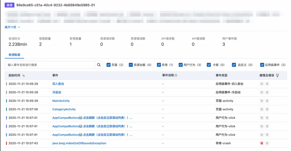Click the 页面-activity cell in MainActivity row
Image resolution: width=291 pixels, height=151 pixels.
[224, 101]
